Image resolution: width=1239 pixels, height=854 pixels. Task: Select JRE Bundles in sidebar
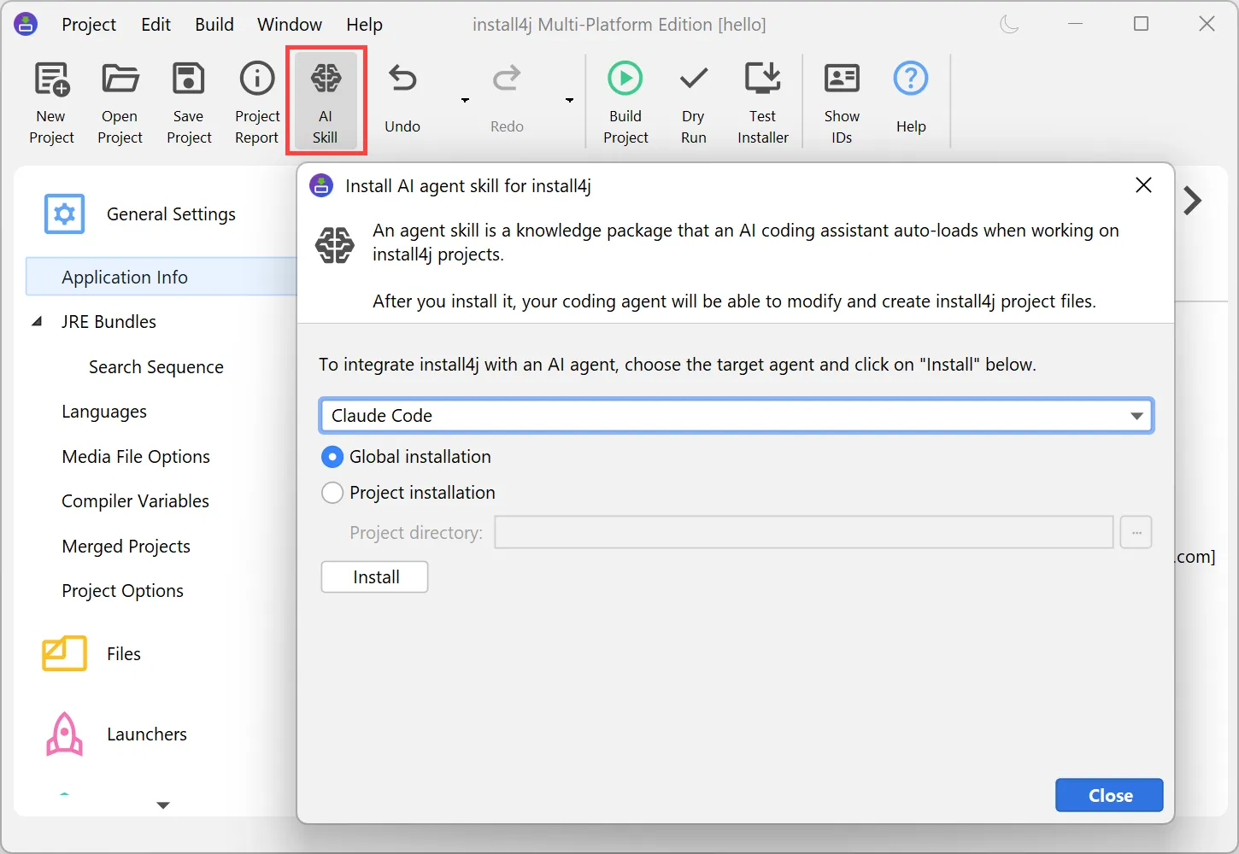[x=109, y=322]
